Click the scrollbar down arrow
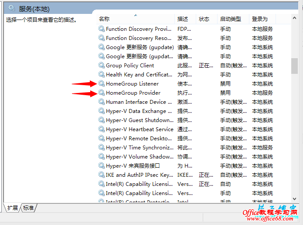The width and height of the screenshot is (303, 225). coord(294,199)
